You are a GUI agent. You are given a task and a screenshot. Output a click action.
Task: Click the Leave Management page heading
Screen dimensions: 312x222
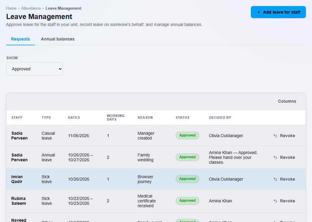tap(39, 17)
